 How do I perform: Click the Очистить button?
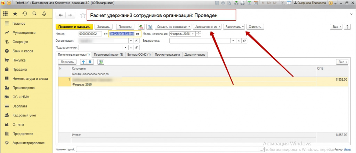256,27
